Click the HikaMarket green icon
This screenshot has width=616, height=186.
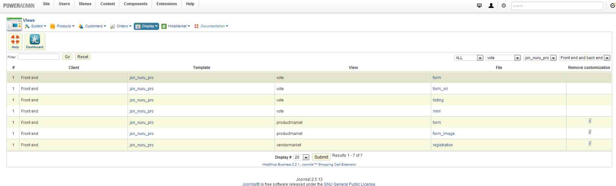(164, 26)
